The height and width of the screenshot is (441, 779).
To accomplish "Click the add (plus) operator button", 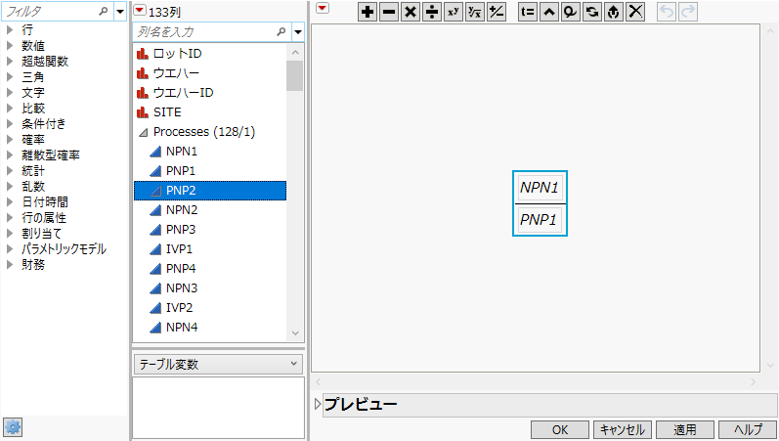I will tap(368, 12).
